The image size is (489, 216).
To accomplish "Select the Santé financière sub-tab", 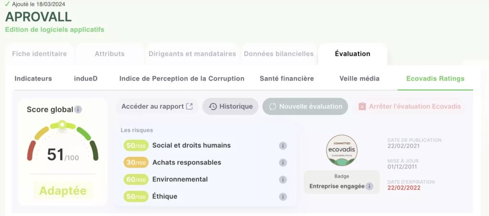I will [x=287, y=79].
